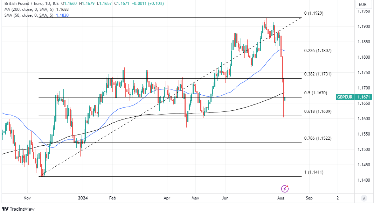Click the lightning bolt event icon near Aug
The height and width of the screenshot is (211, 374).
point(285,189)
